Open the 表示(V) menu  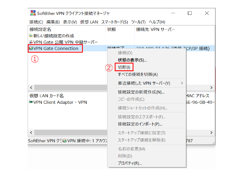(70, 22)
